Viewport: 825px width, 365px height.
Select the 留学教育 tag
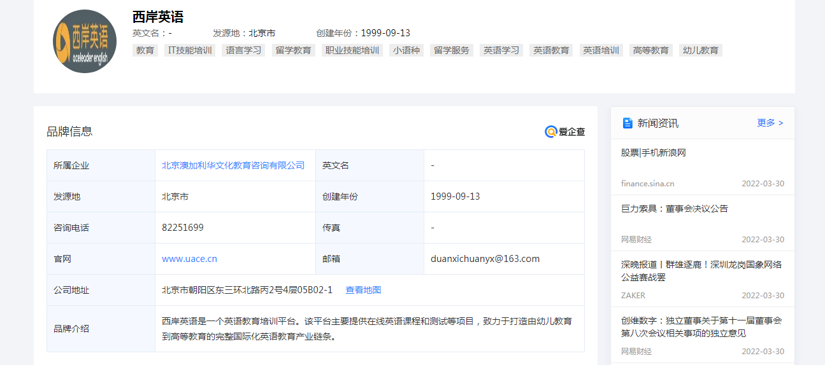[x=294, y=50]
